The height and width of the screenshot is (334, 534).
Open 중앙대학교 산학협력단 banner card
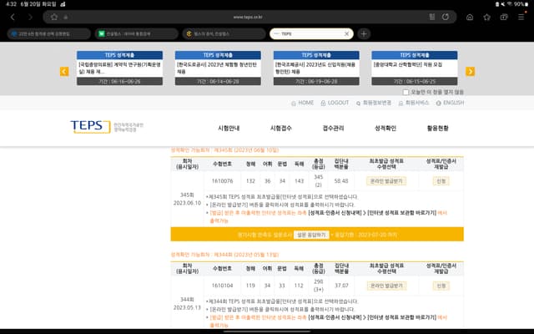(415, 68)
